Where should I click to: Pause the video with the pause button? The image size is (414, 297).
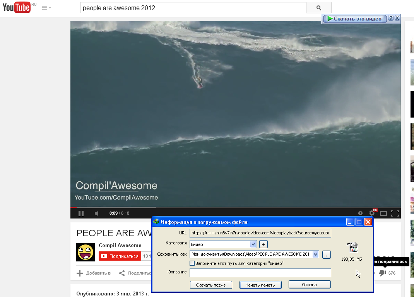tap(81, 213)
